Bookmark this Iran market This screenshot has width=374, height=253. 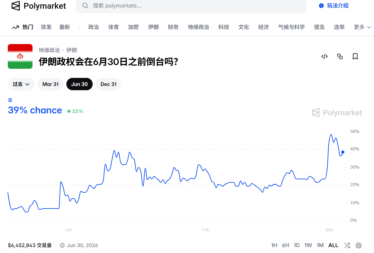click(x=355, y=56)
